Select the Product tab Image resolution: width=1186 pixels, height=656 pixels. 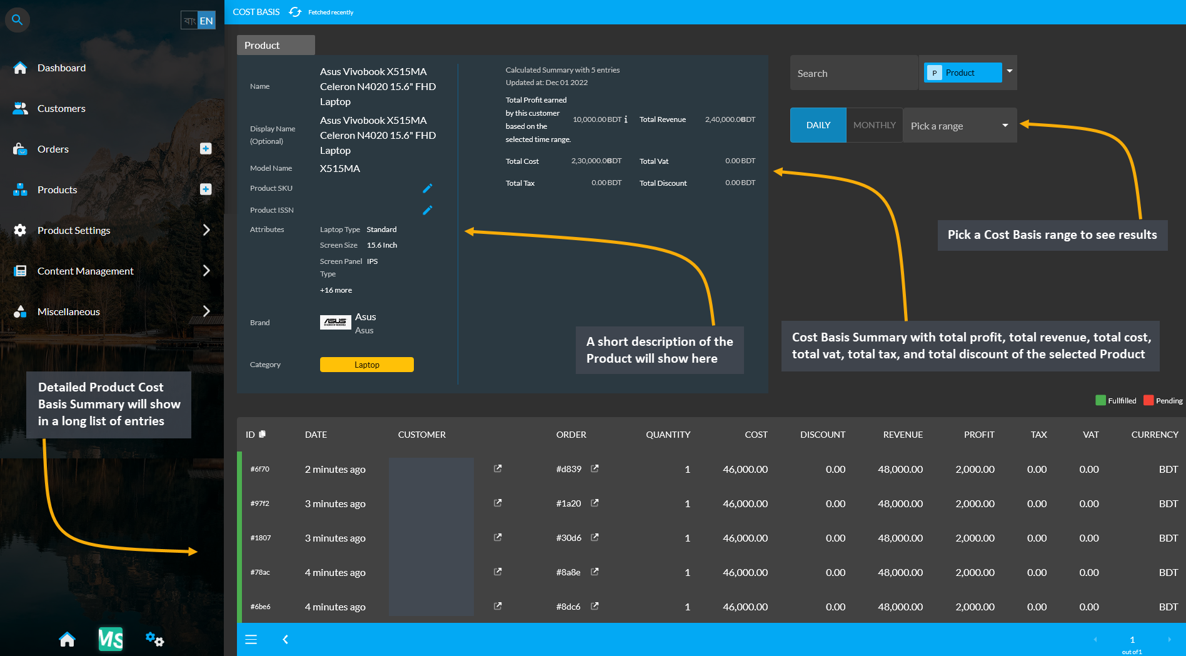pos(276,45)
